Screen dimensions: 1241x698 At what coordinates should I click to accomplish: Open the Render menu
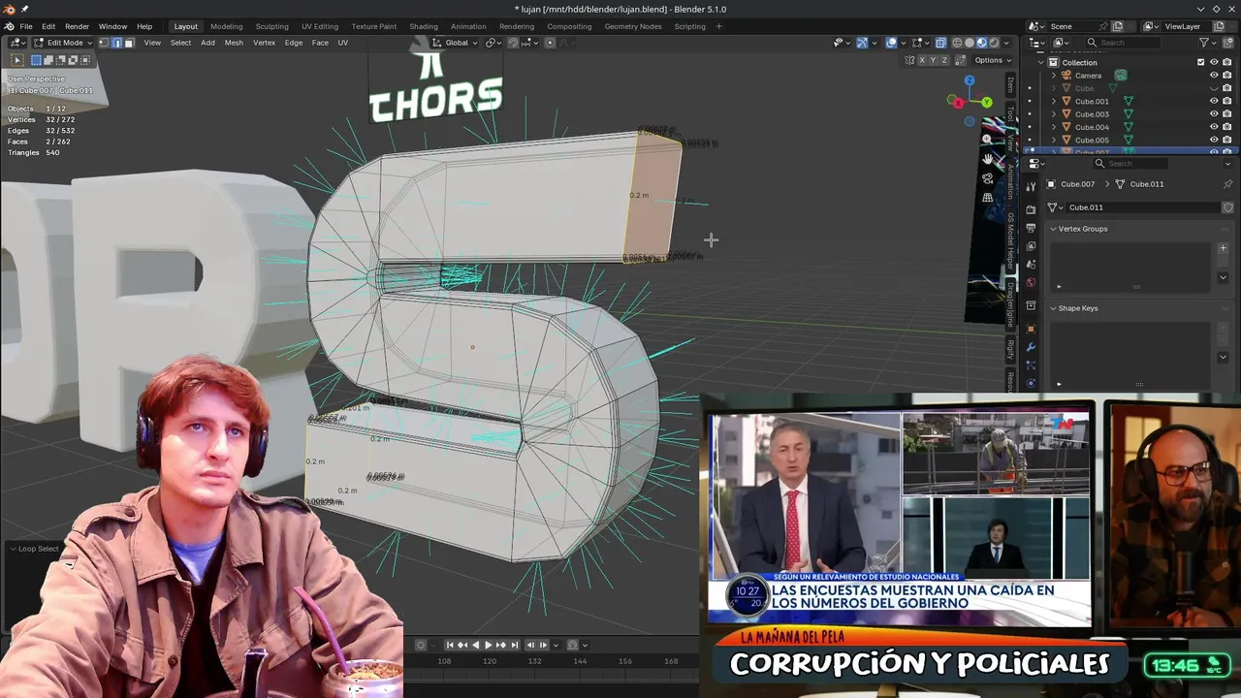pyautogui.click(x=77, y=26)
